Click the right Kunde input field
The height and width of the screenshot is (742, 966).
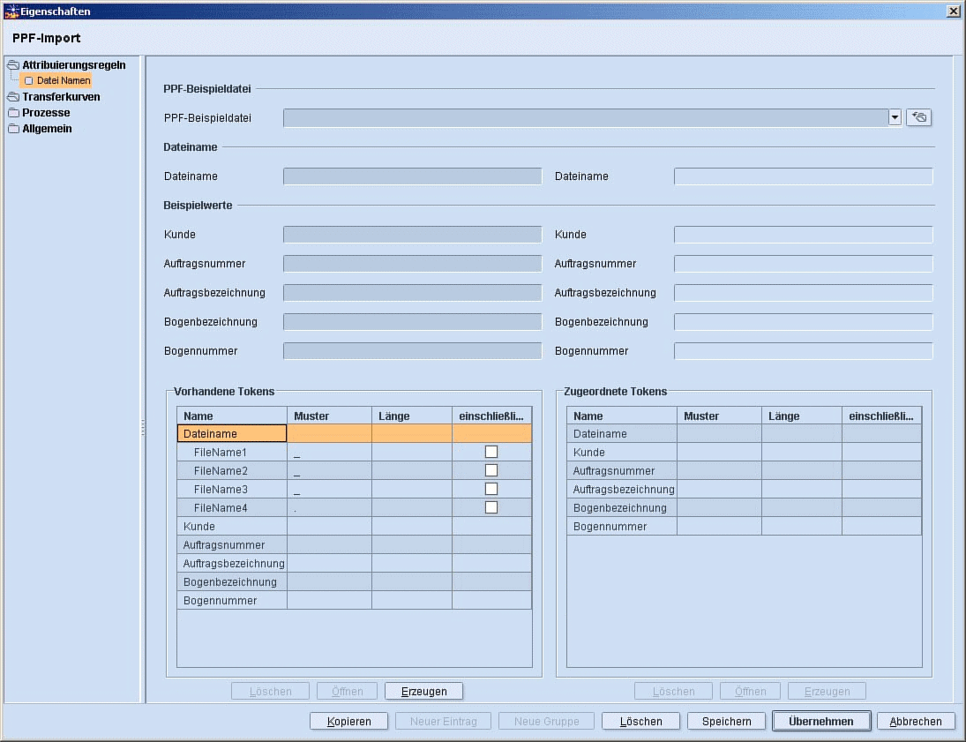coord(804,234)
